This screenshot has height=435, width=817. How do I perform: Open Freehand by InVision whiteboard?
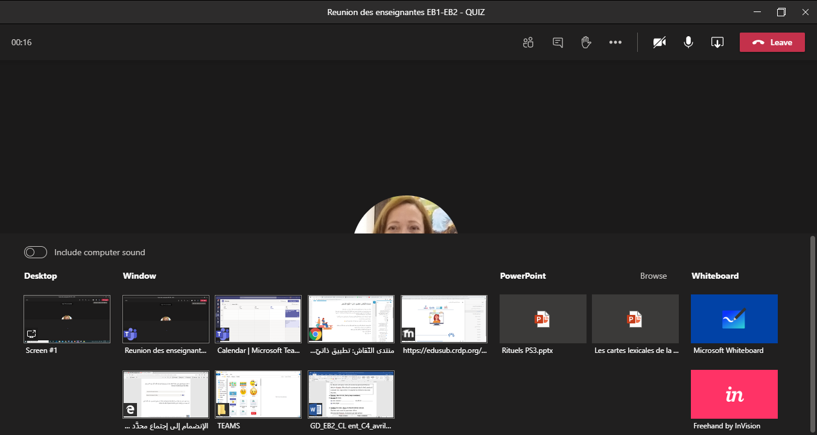[x=734, y=395]
